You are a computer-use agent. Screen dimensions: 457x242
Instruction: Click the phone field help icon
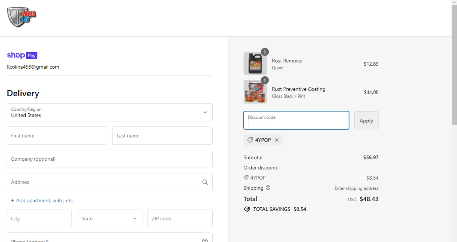(x=205, y=240)
